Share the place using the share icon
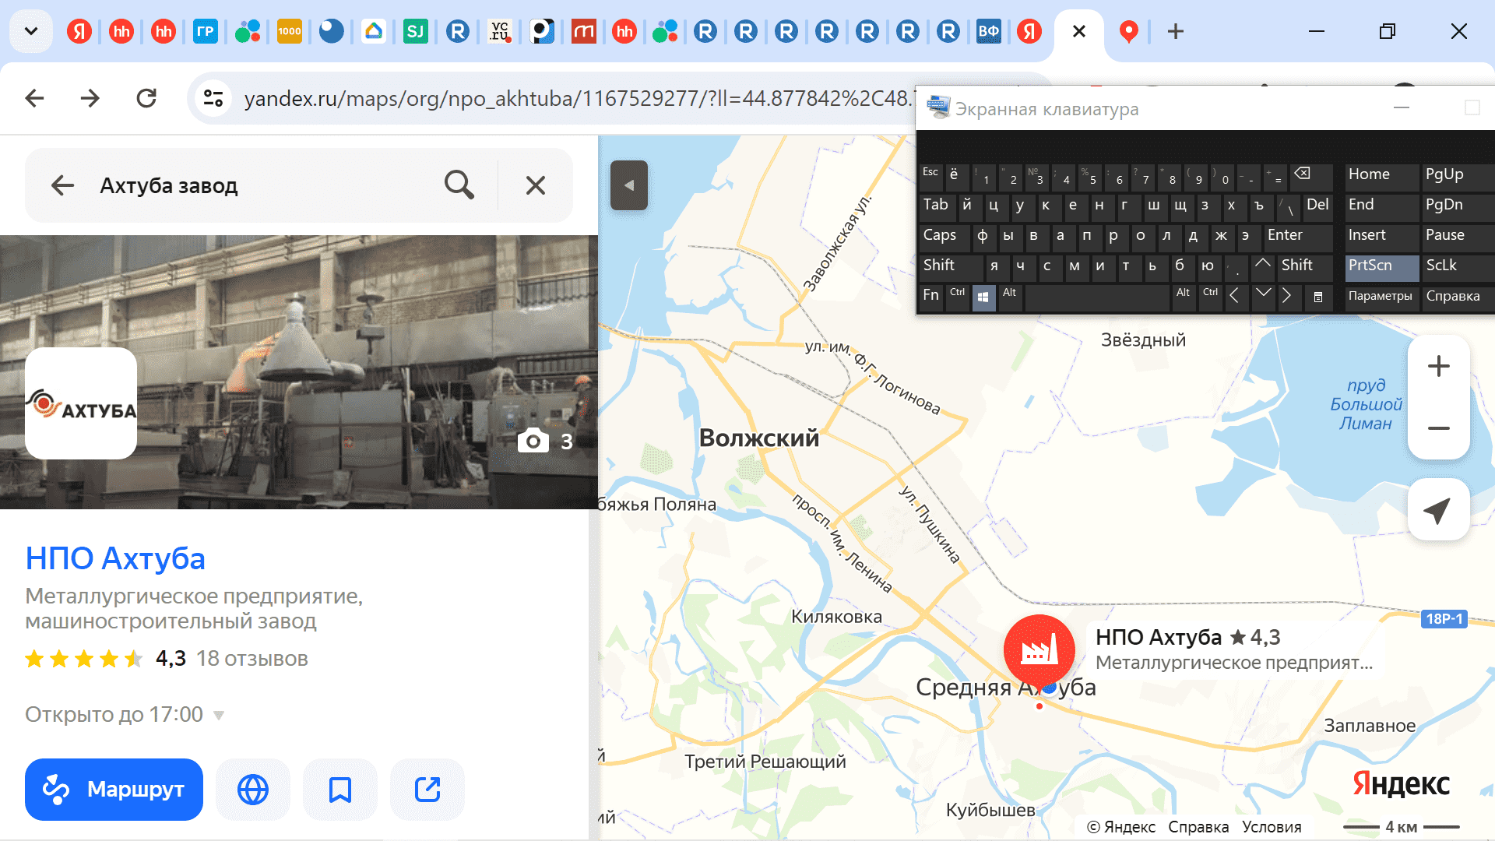 [x=427, y=789]
